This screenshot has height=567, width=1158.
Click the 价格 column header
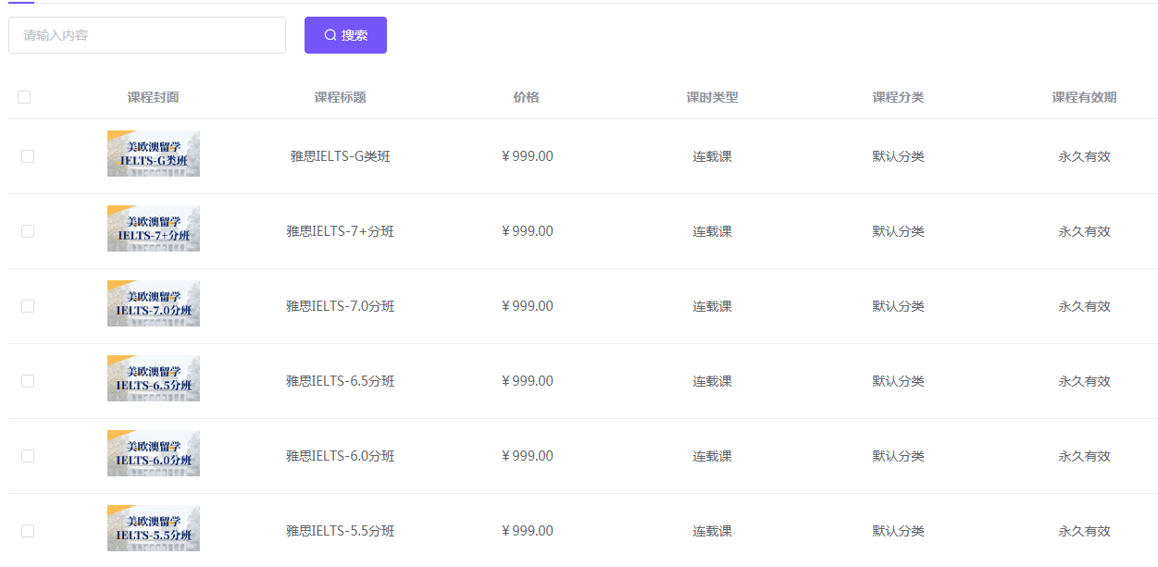pos(526,97)
